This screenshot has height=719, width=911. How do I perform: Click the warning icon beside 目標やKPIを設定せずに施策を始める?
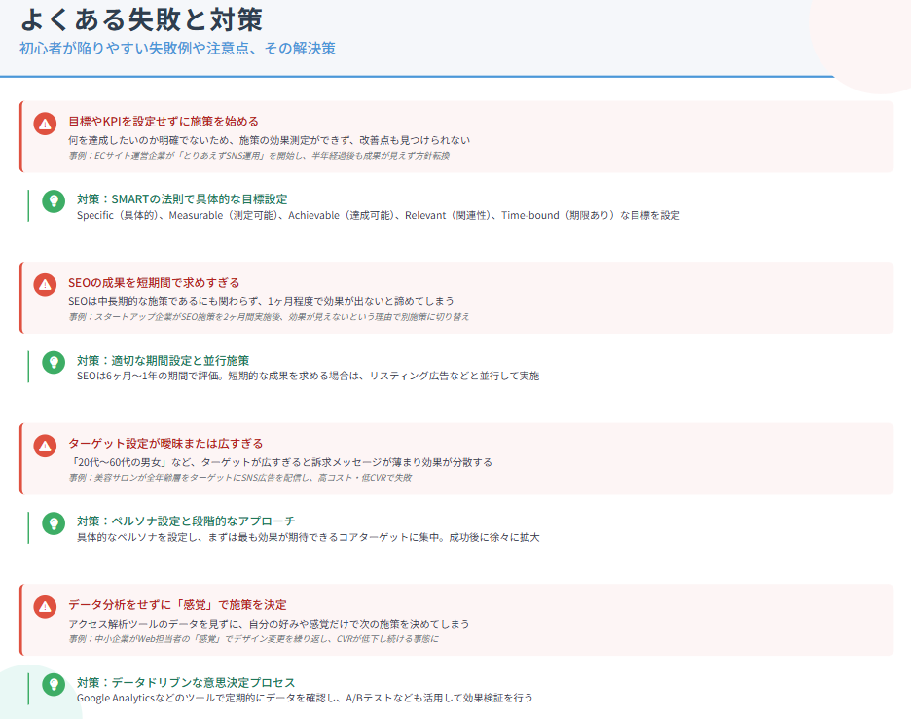(45, 124)
